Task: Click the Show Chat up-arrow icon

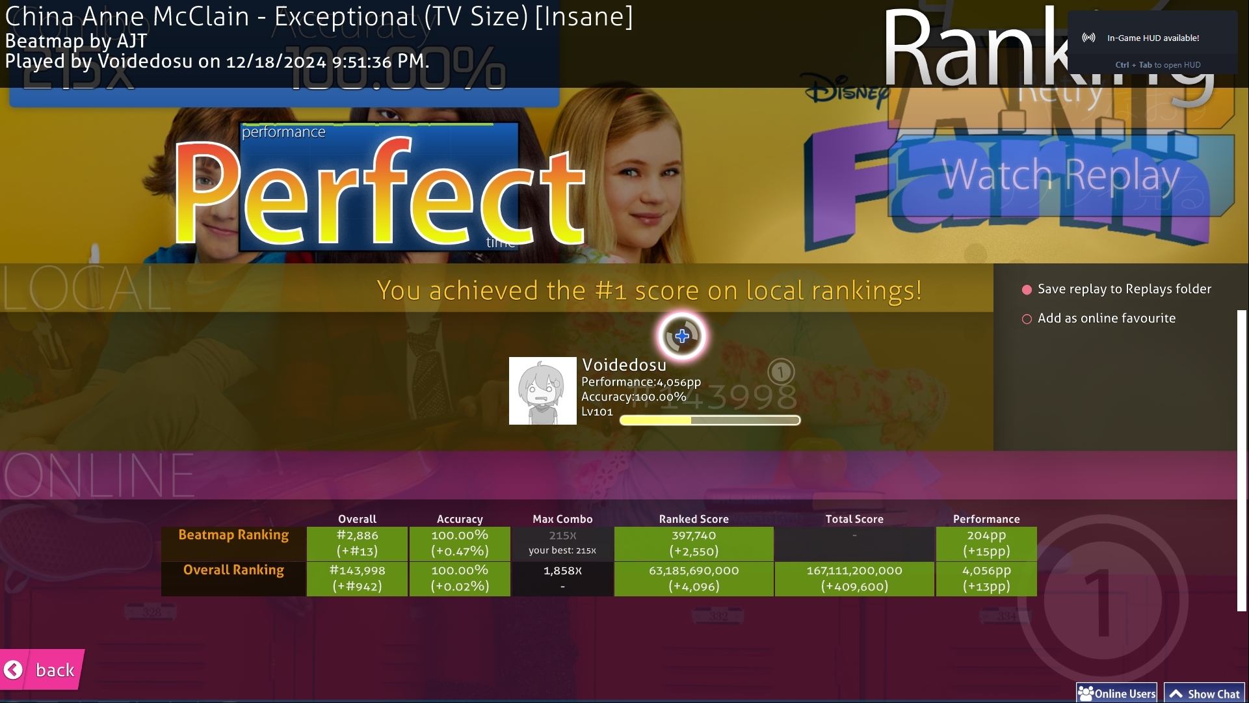Action: 1176,694
